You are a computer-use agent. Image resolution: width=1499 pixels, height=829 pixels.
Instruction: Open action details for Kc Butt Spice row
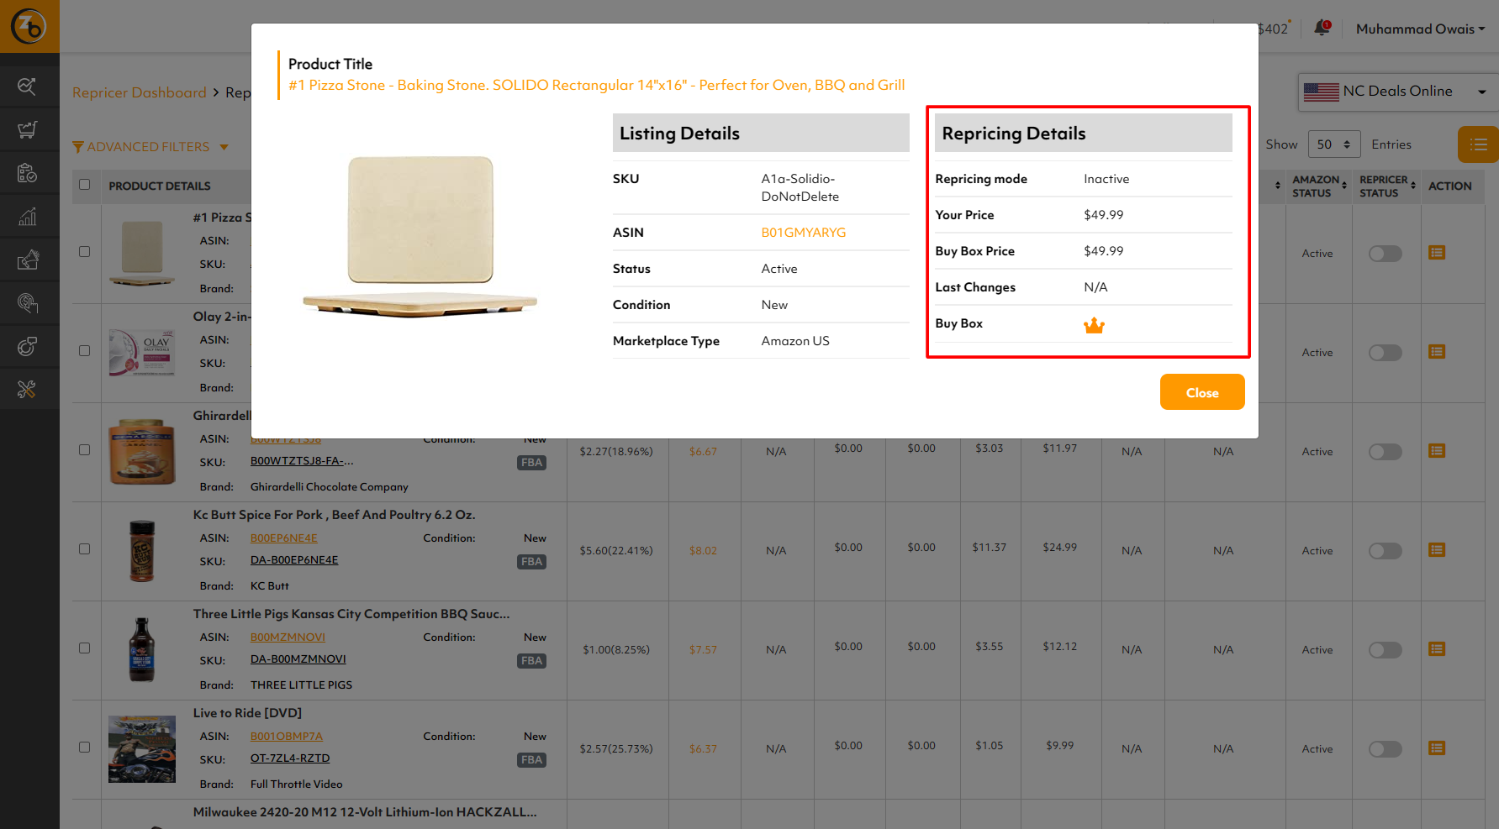1437,550
